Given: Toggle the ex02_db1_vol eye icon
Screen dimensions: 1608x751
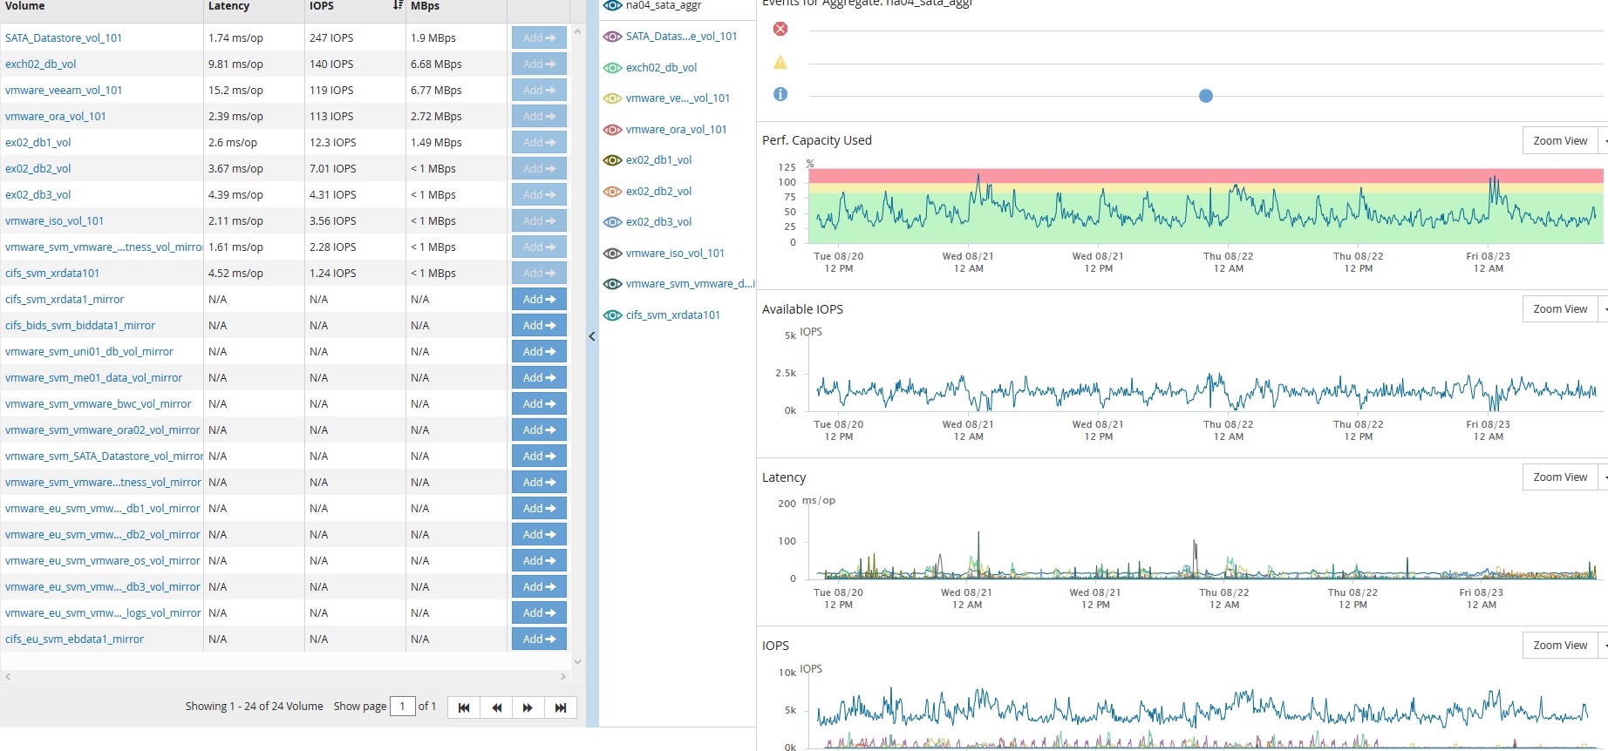Looking at the screenshot, I should [x=613, y=160].
